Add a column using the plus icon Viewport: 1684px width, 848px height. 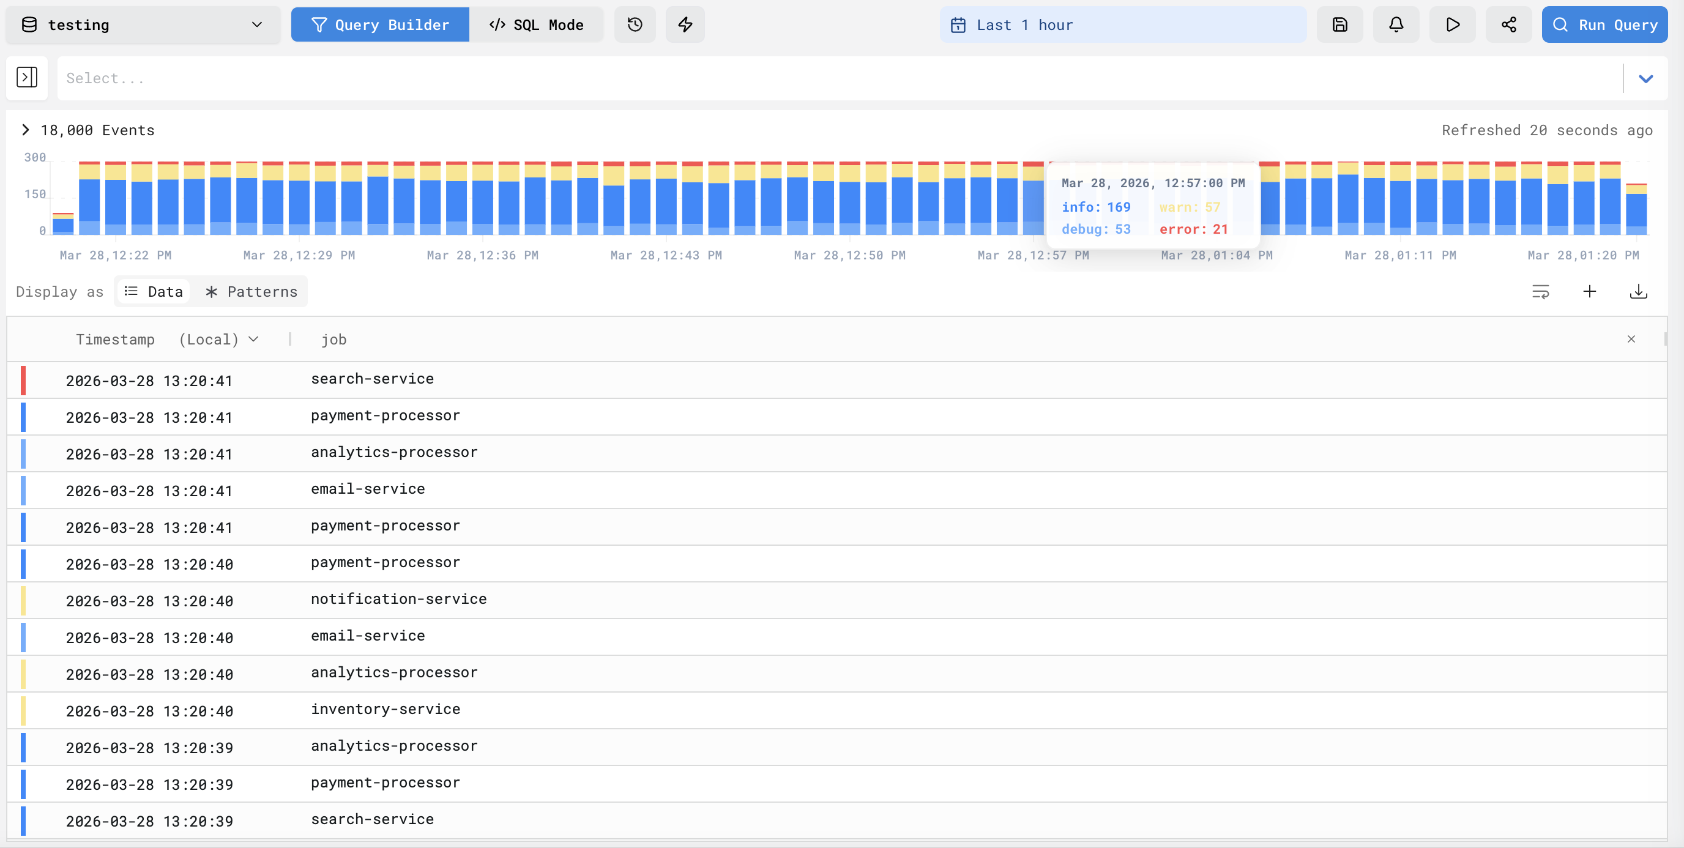(x=1590, y=292)
